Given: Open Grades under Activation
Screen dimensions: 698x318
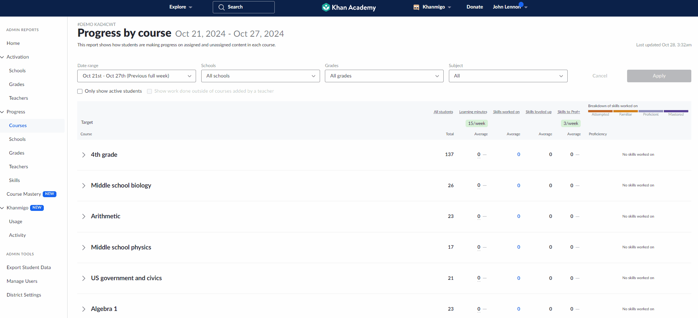Looking at the screenshot, I should 17,85.
